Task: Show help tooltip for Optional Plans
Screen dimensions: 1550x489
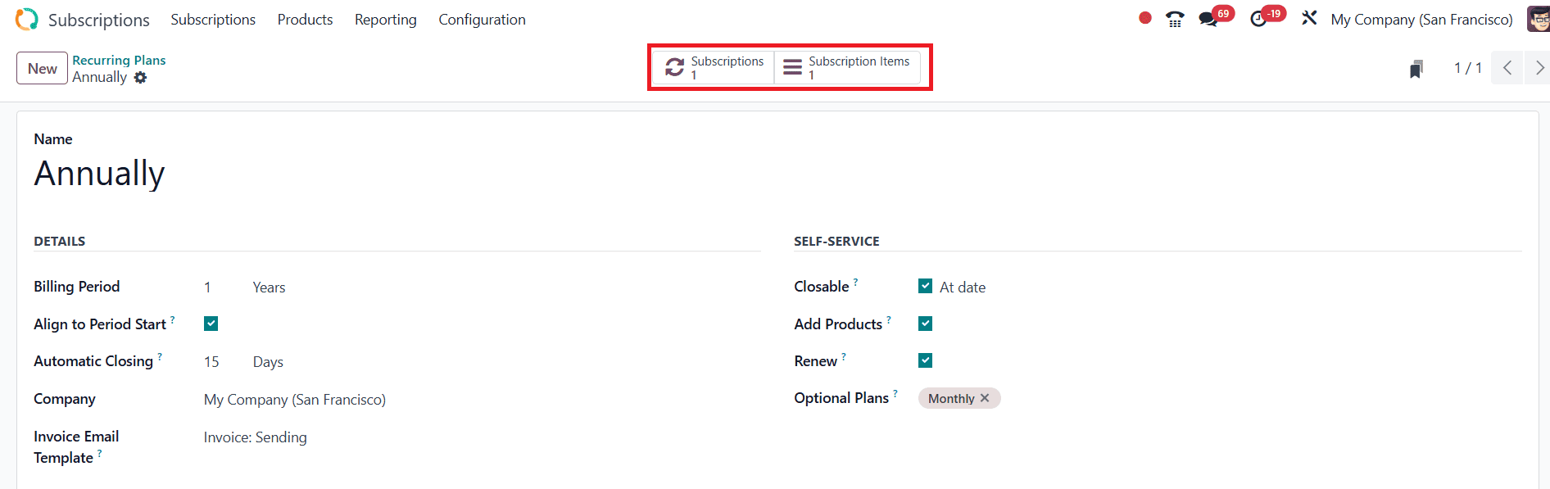Action: (x=895, y=393)
